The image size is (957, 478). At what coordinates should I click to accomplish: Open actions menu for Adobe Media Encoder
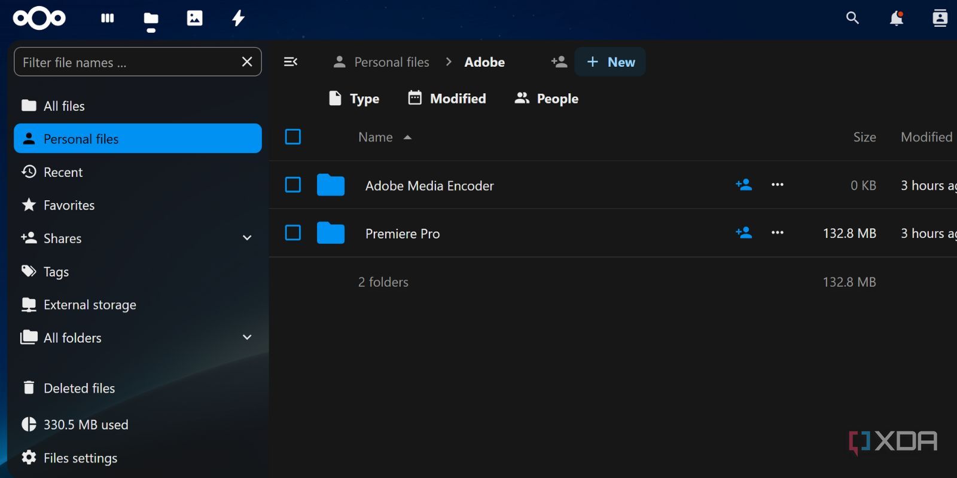coord(778,185)
